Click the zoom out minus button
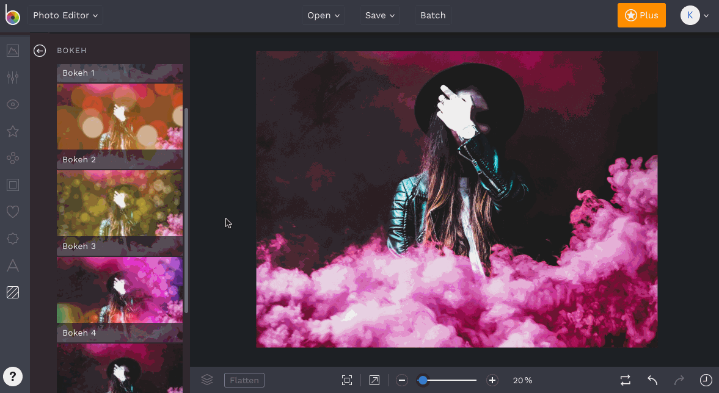 click(402, 380)
